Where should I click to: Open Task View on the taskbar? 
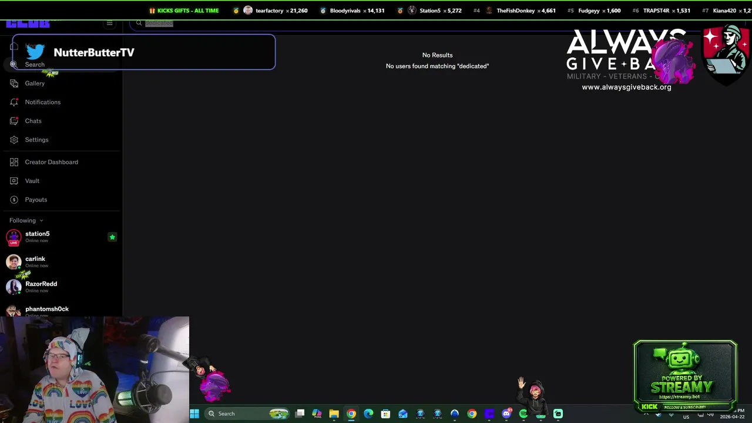coord(300,414)
